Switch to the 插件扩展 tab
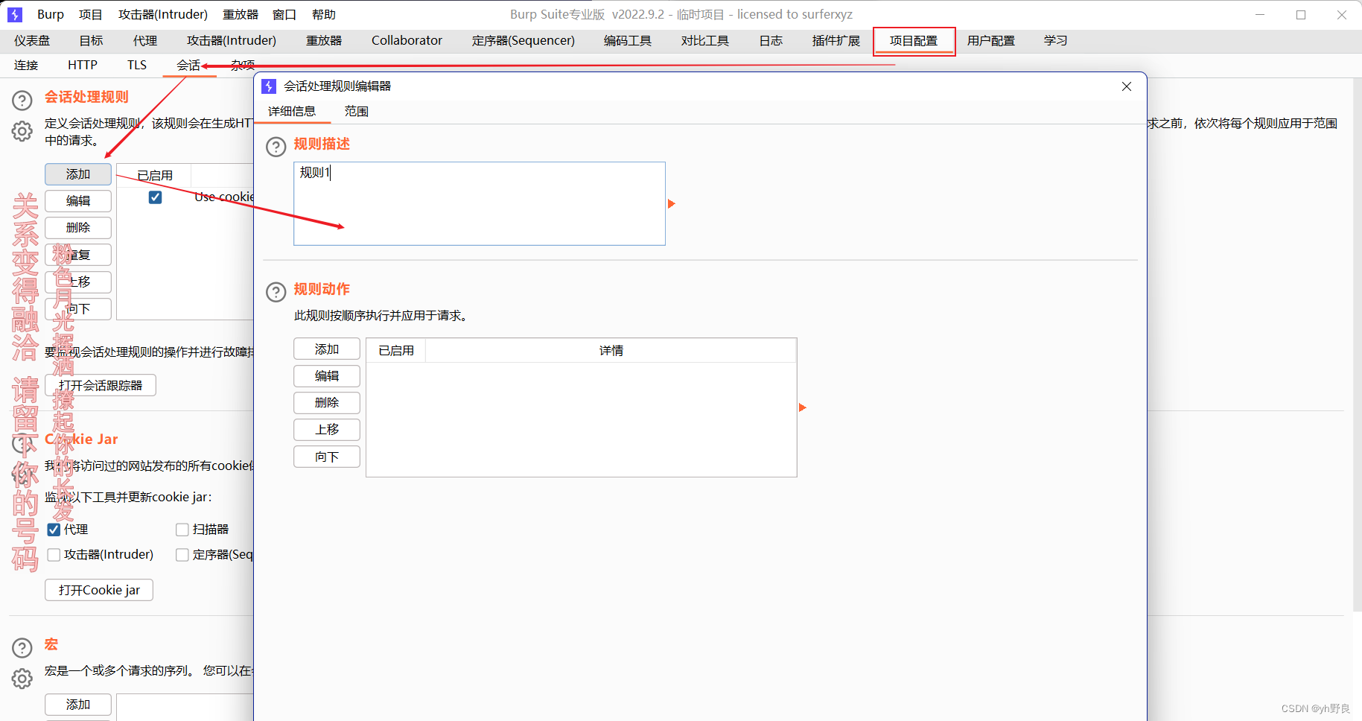Viewport: 1362px width, 721px height. (836, 41)
